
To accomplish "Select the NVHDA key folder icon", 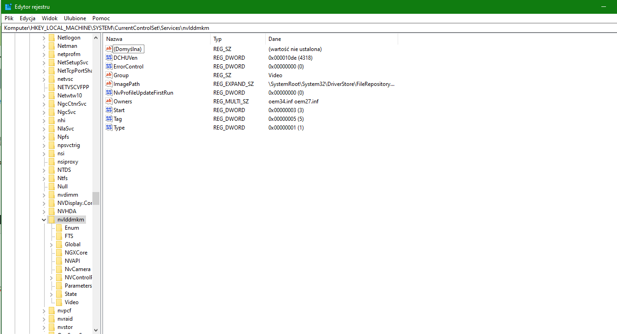I will coord(51,211).
